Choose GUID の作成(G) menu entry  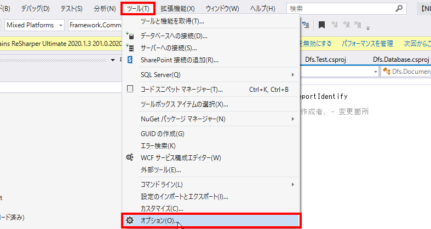coord(211,134)
